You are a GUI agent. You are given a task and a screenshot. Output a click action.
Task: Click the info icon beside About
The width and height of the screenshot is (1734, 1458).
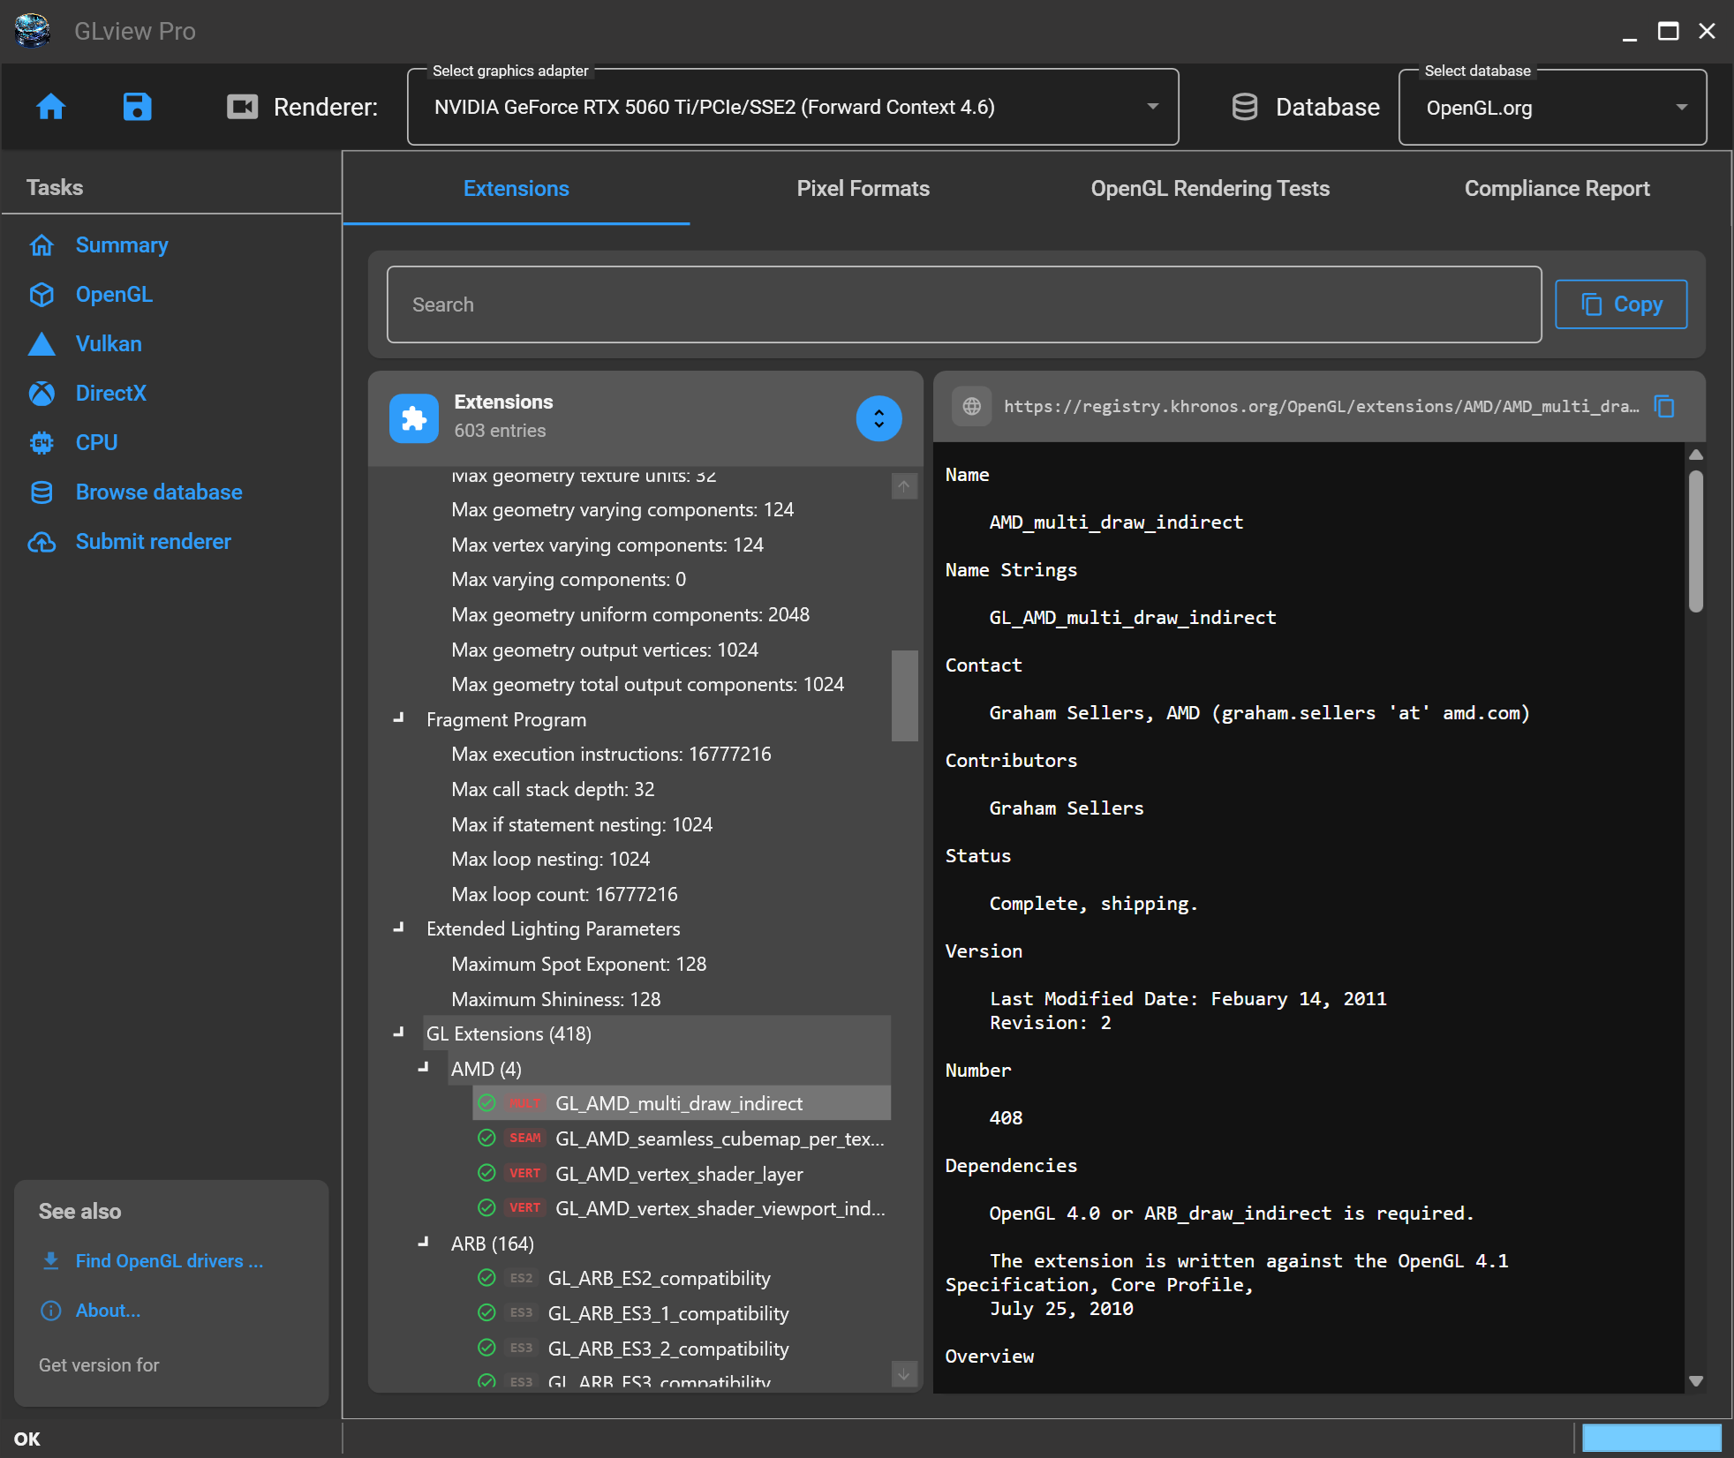[51, 1310]
